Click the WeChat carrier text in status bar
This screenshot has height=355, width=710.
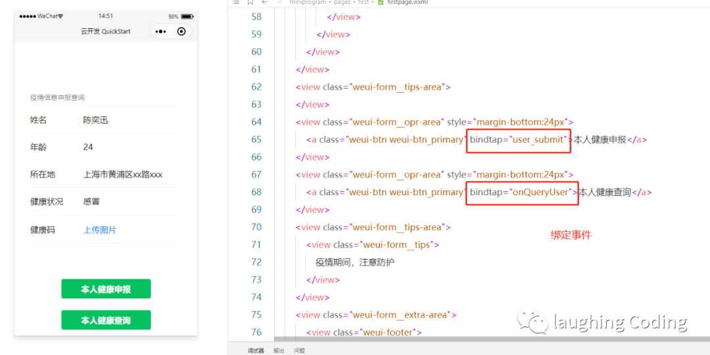pyautogui.click(x=47, y=16)
